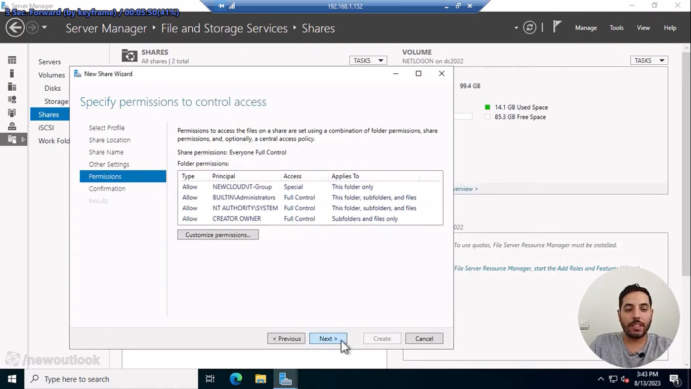Launch Microsoft Edge from the taskbar
This screenshot has height=389, width=691.
click(236, 379)
